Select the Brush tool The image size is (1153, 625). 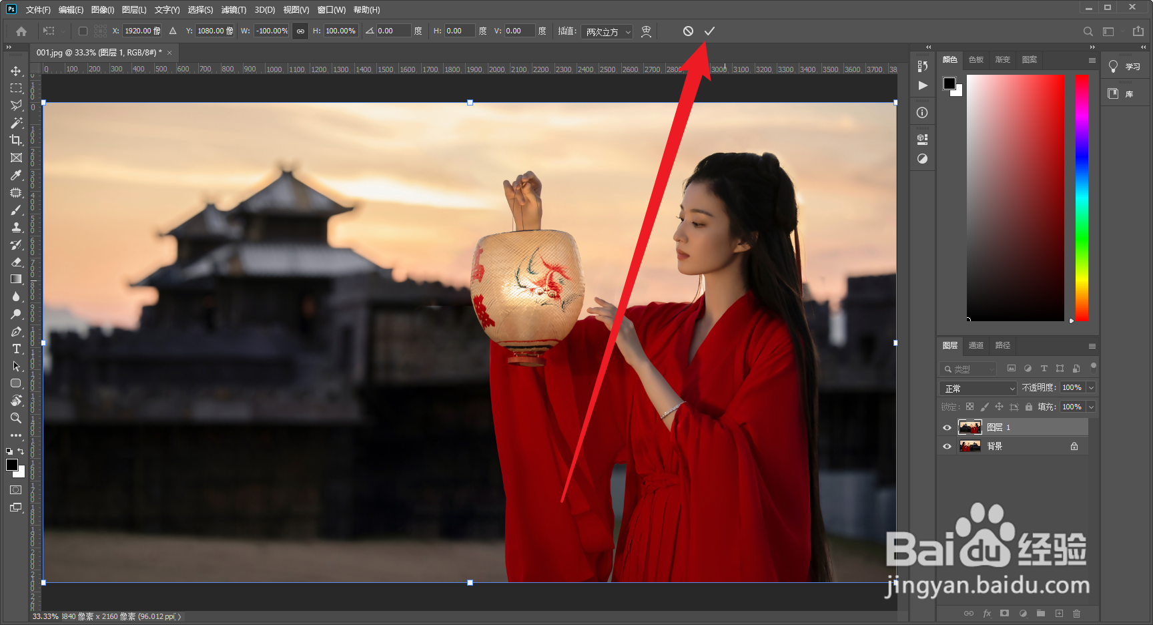pos(16,210)
